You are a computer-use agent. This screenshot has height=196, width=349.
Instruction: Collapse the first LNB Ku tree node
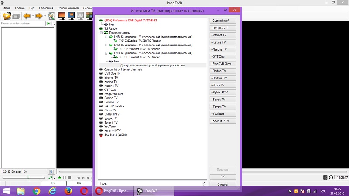[x=106, y=37]
